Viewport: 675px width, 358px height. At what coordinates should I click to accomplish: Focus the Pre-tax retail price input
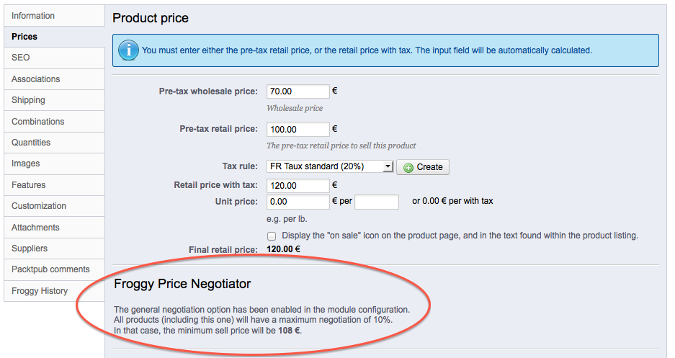298,129
